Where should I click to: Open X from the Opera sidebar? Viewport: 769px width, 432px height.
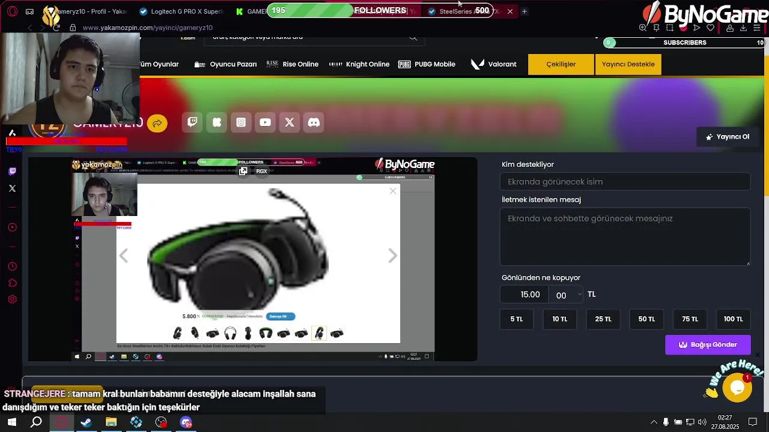(12, 188)
